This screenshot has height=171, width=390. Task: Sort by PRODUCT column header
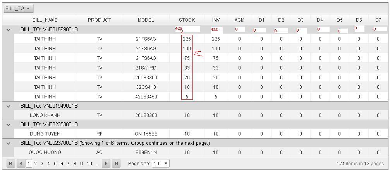(100, 20)
